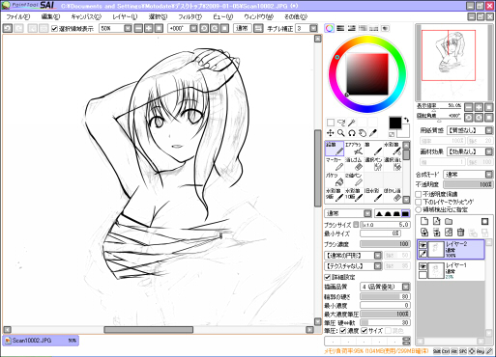Open the brush blend mode 通常 dropdown
The image size is (496, 357).
367,213
